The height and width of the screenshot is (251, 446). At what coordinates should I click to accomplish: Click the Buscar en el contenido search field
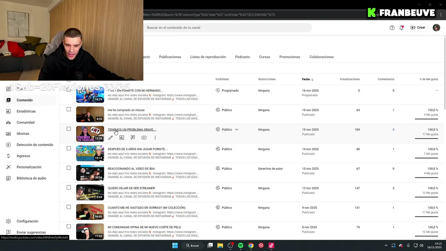228,28
